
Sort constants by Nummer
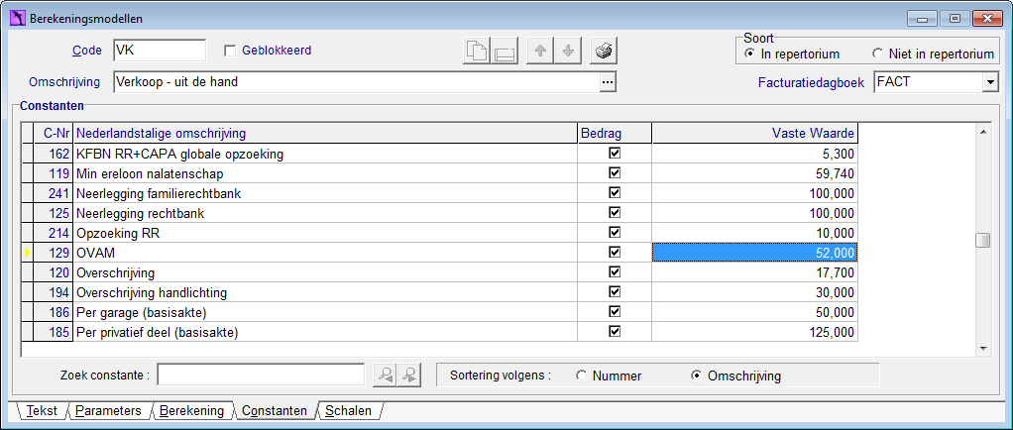[x=582, y=376]
